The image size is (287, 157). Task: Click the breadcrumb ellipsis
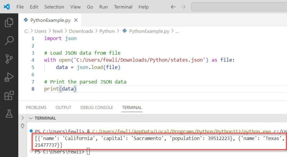[x=177, y=31]
